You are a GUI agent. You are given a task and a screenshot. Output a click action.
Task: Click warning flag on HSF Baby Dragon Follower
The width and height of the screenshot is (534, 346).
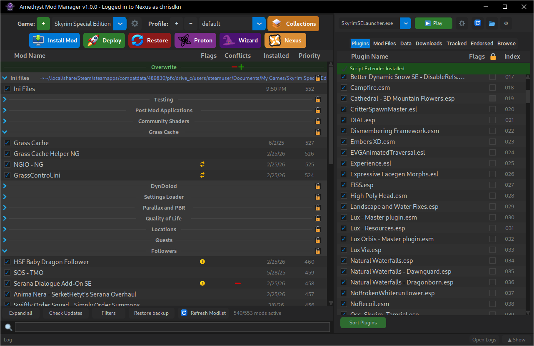pyautogui.click(x=202, y=262)
